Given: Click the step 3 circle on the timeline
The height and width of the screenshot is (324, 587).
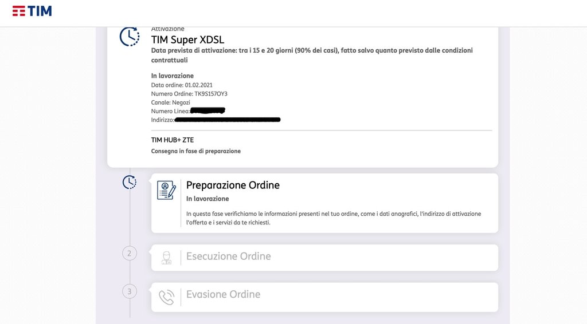Looking at the screenshot, I should pos(130,291).
